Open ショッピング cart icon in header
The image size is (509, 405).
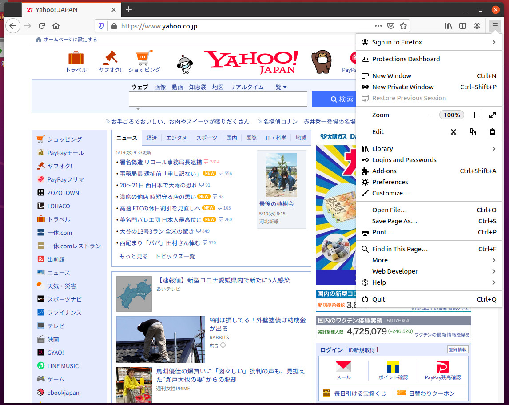144,58
